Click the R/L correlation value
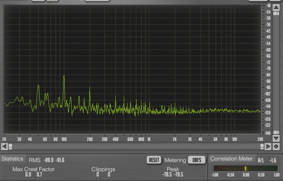 click(273, 160)
